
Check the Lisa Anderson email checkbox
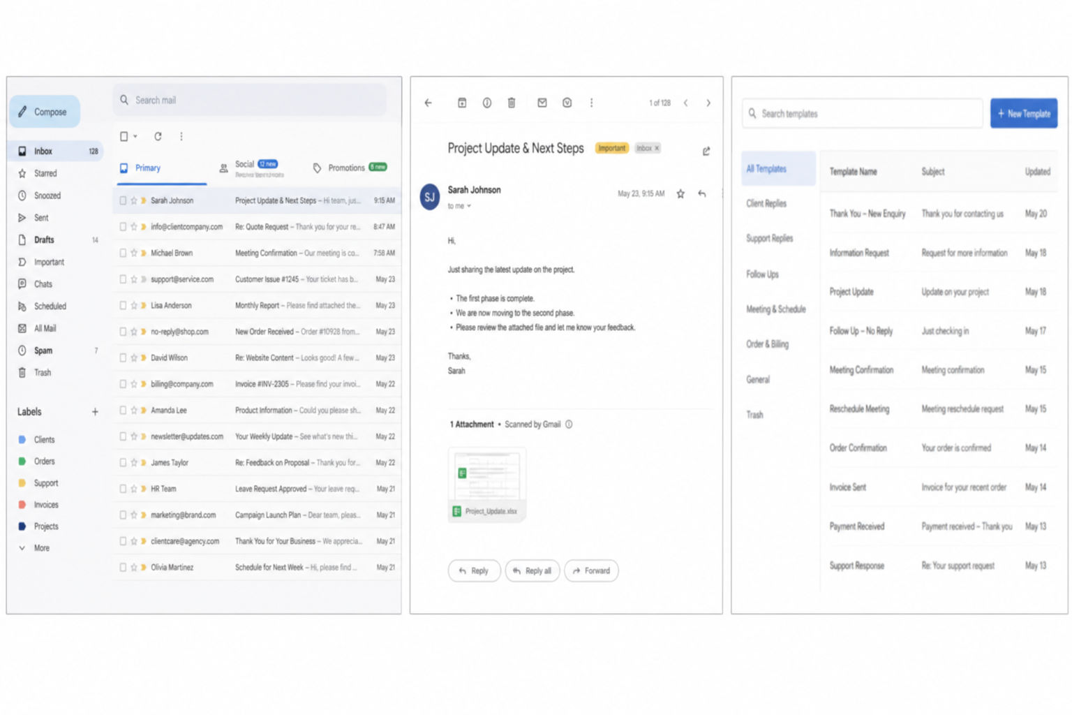pyautogui.click(x=124, y=306)
